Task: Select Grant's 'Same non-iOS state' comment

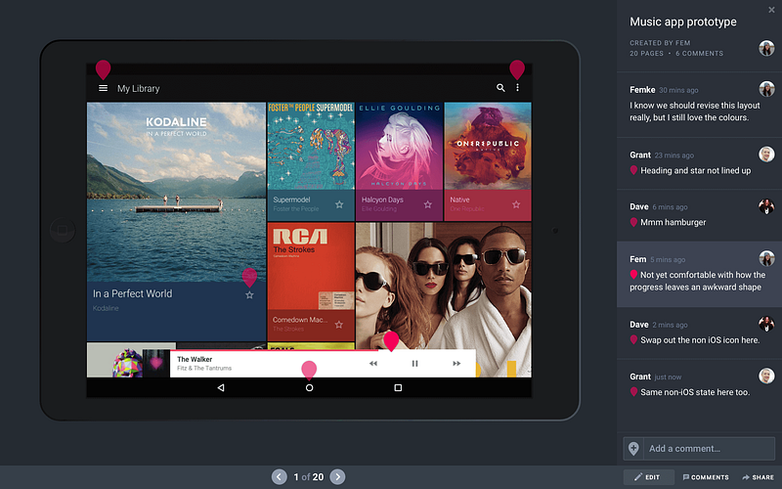Action: (699, 385)
